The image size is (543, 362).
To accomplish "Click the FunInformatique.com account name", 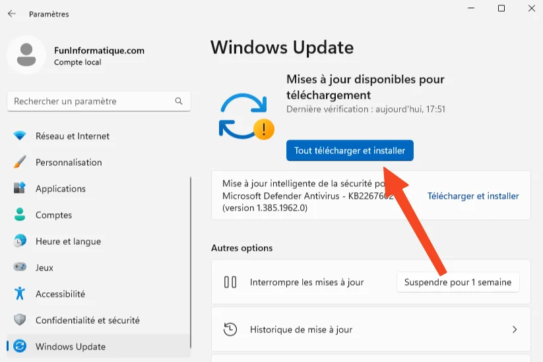I will point(99,51).
